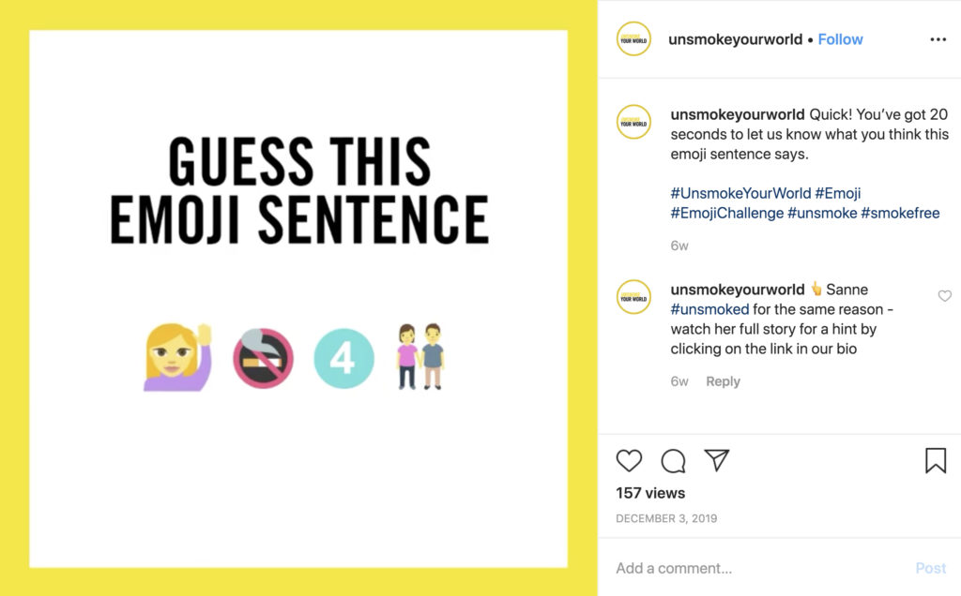This screenshot has width=961, height=596.
Task: Focus the Add a comment field
Action: (x=760, y=568)
